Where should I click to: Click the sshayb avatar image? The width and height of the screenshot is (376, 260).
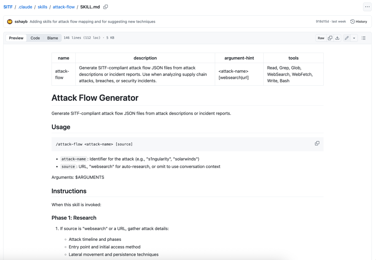coord(10,22)
